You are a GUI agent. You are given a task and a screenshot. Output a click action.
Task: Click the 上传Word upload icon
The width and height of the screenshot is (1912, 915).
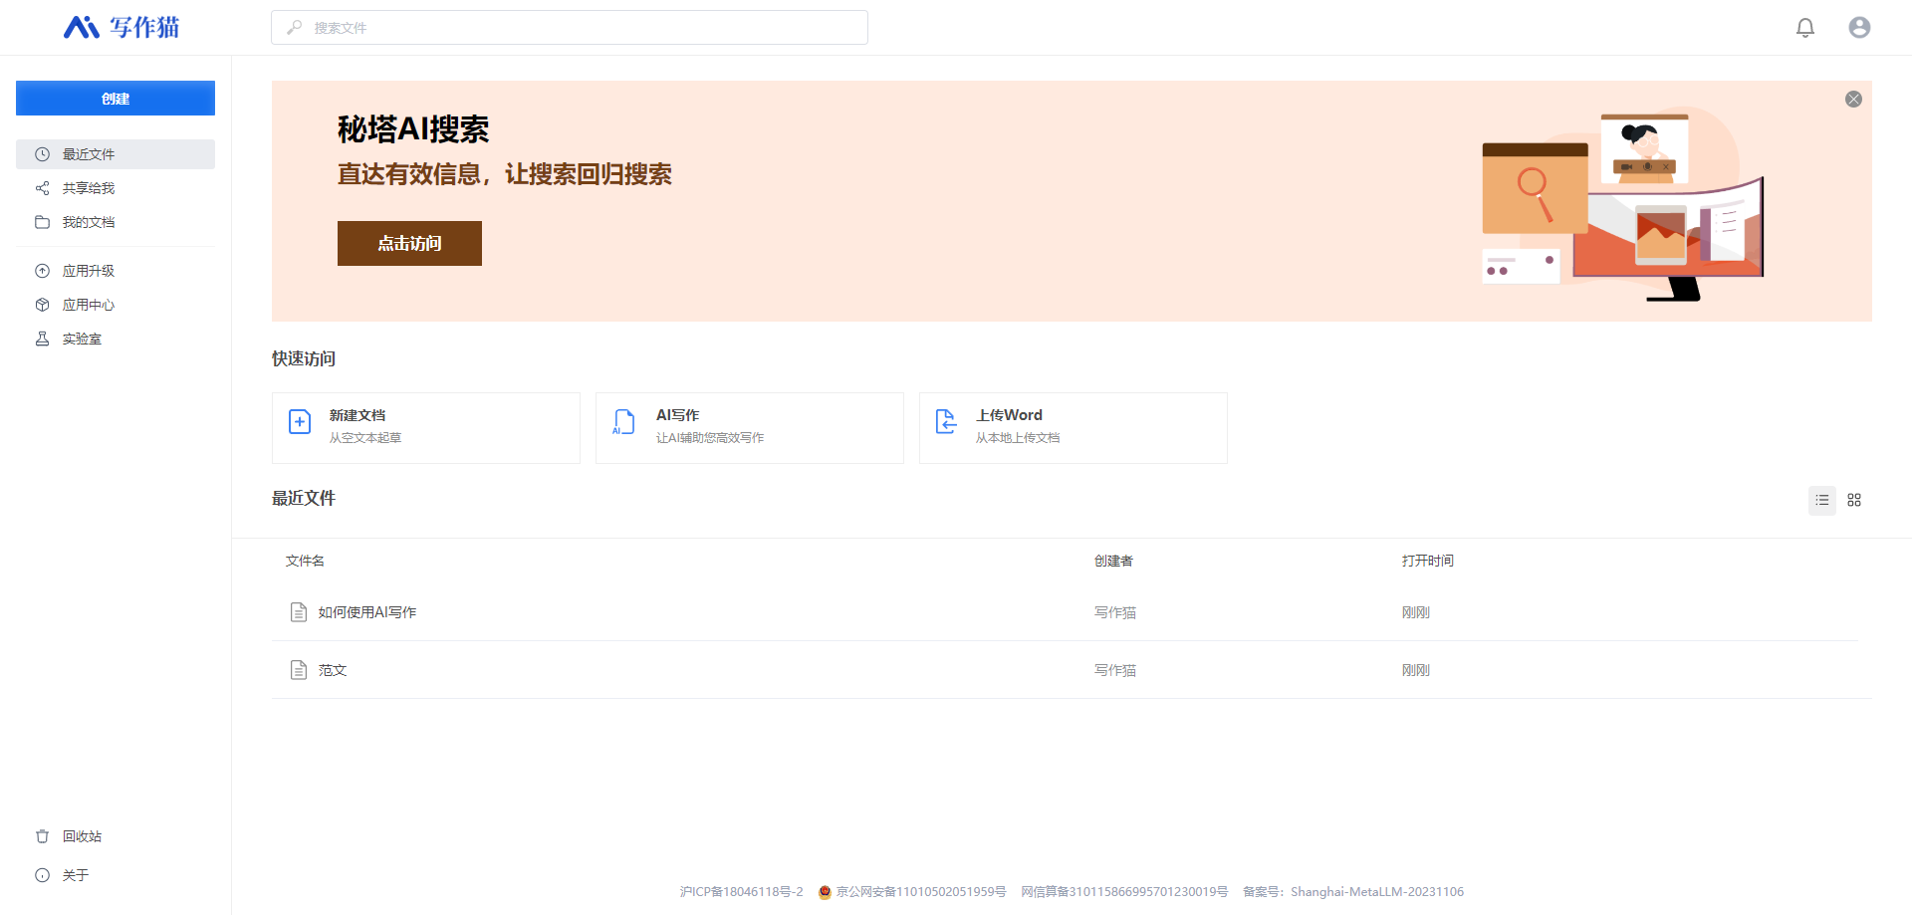point(946,422)
